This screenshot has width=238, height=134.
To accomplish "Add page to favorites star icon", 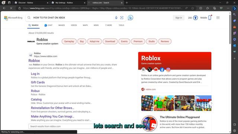I will point(193,8).
